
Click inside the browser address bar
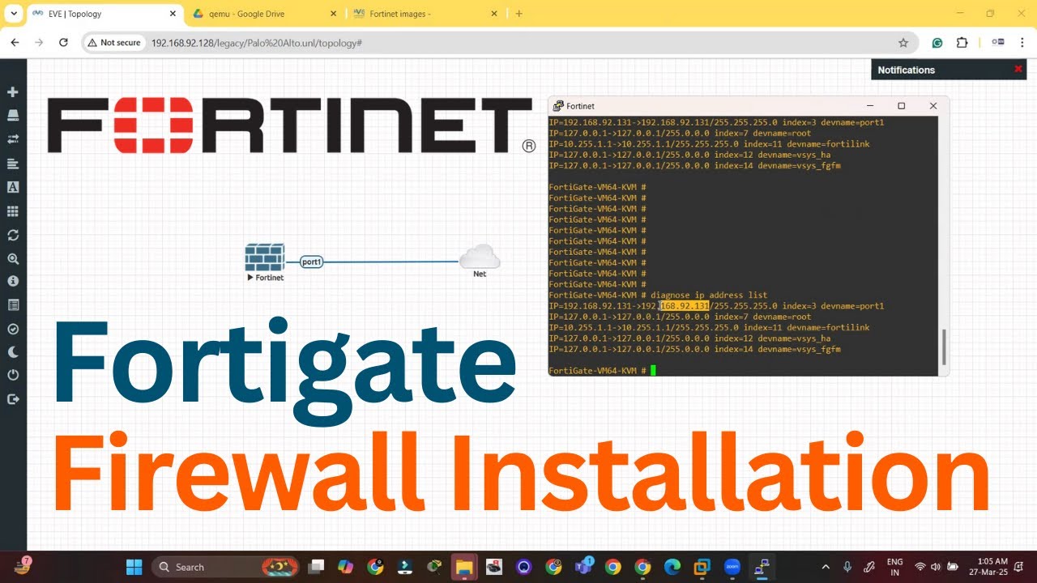coord(324,42)
